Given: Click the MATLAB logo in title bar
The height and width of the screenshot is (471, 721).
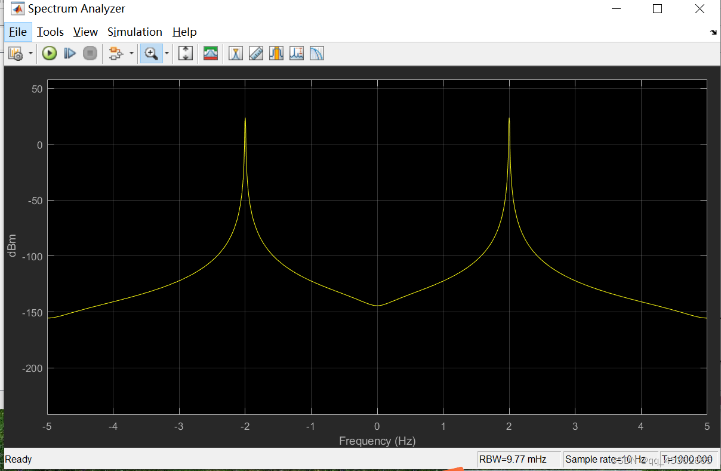Looking at the screenshot, I should pyautogui.click(x=18, y=9).
